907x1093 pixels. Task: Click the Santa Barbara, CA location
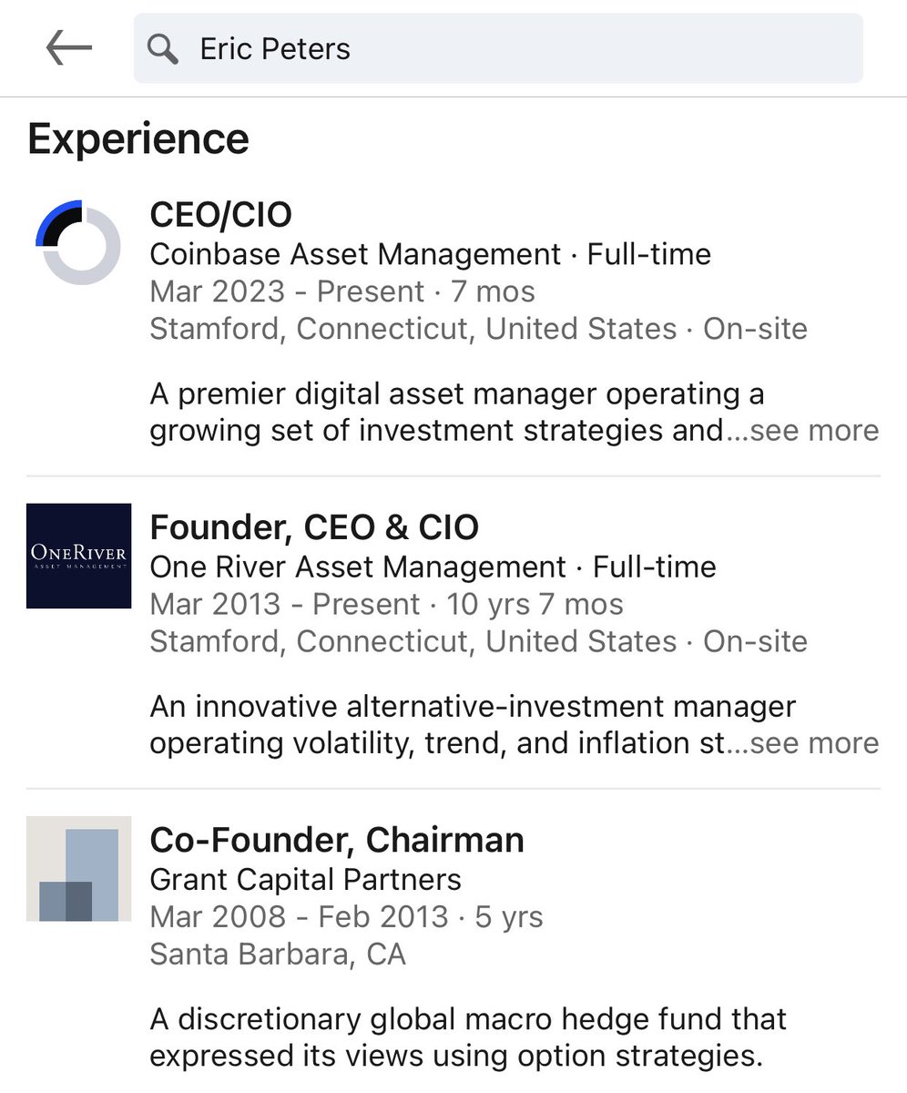coord(277,955)
